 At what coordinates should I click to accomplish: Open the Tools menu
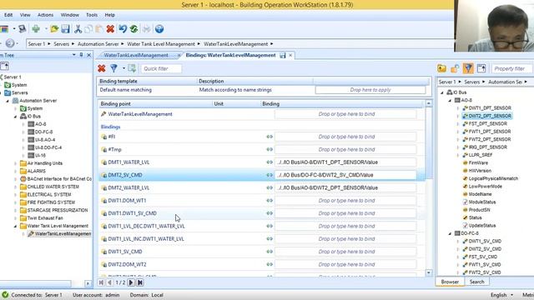[92, 15]
